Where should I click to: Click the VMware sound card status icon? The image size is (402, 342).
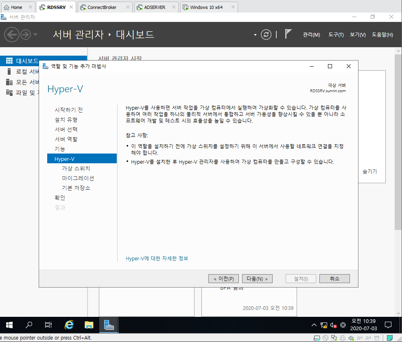[x=351, y=338]
